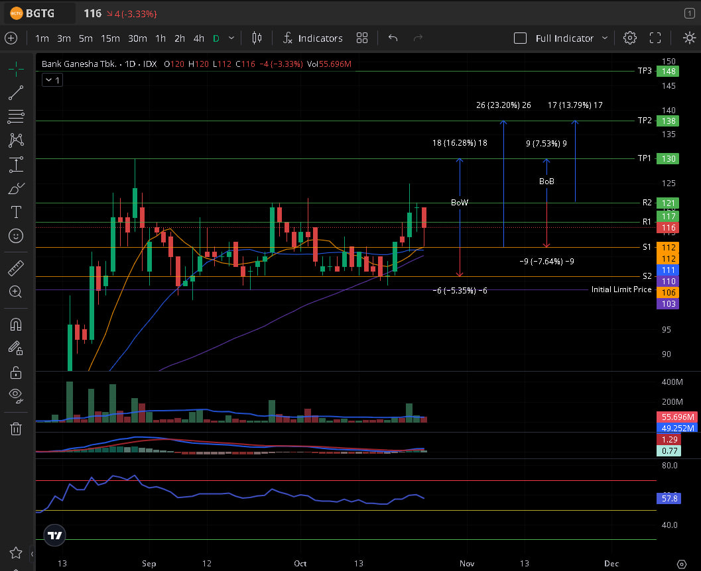The width and height of the screenshot is (701, 571).
Task: Toggle lock all drawings icon
Action: (16, 372)
